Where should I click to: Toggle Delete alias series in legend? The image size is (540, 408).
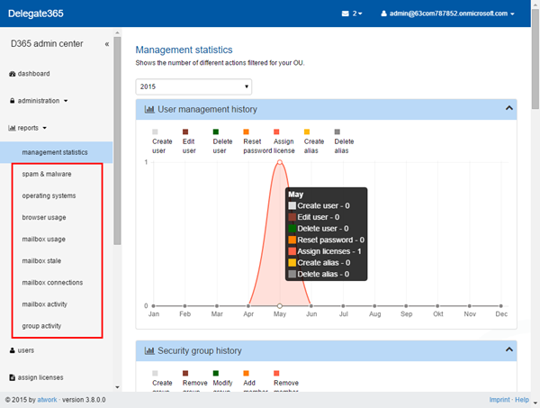(344, 141)
